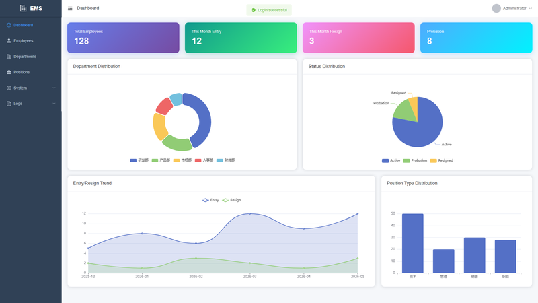Viewport: 538px width, 303px height.
Task: Click the Employees person icon
Action: point(9,40)
